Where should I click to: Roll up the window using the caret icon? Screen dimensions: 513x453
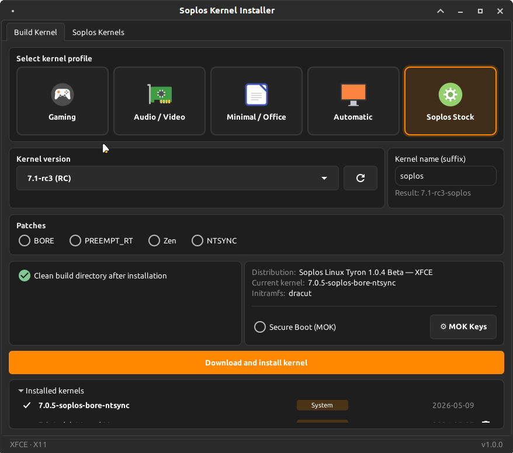[441, 11]
